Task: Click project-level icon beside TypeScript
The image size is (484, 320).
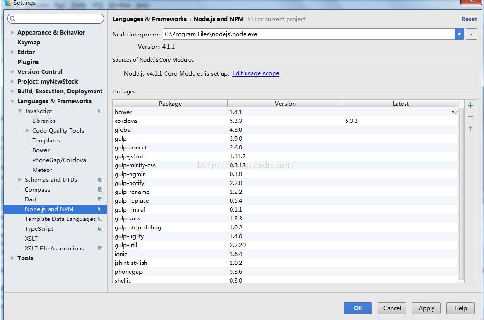Action: tap(101, 229)
